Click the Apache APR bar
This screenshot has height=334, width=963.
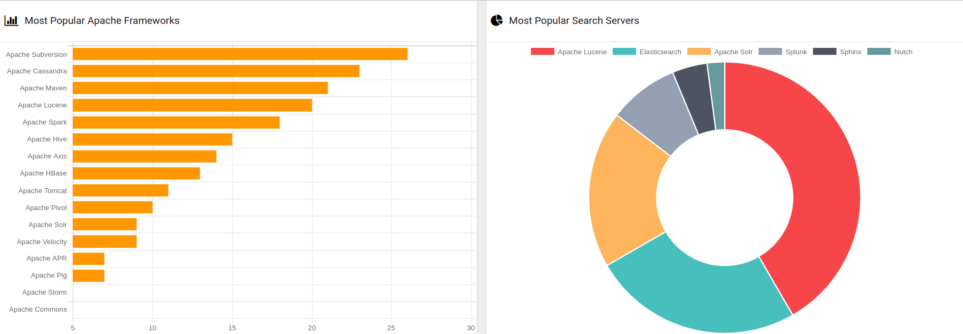coord(89,258)
